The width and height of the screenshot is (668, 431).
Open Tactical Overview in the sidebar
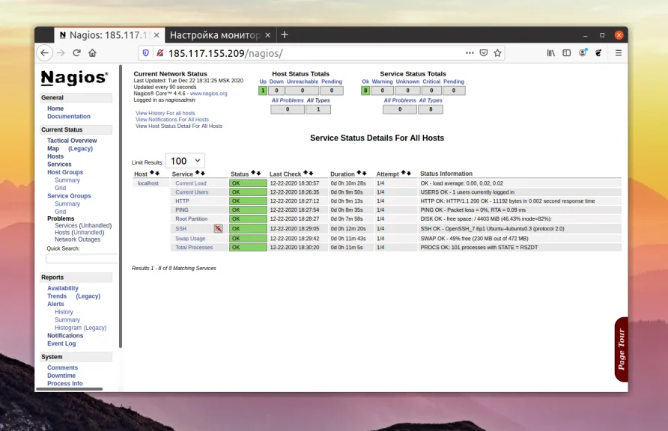pos(72,141)
